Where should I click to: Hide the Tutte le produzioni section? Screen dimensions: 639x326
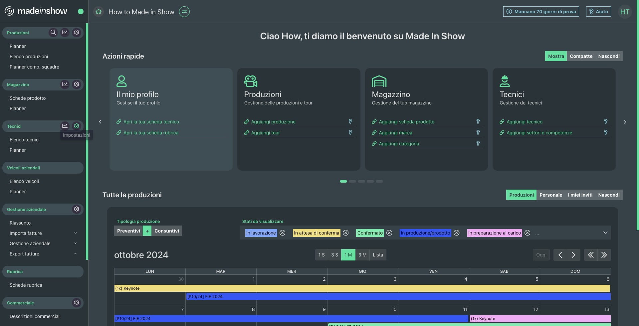click(x=609, y=195)
